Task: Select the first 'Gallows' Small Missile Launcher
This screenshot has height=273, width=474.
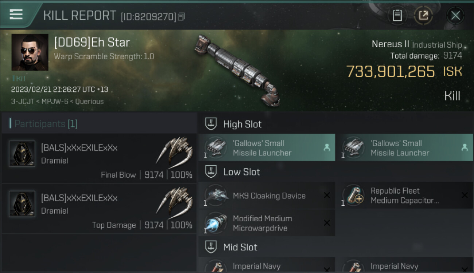Action: [x=267, y=148]
